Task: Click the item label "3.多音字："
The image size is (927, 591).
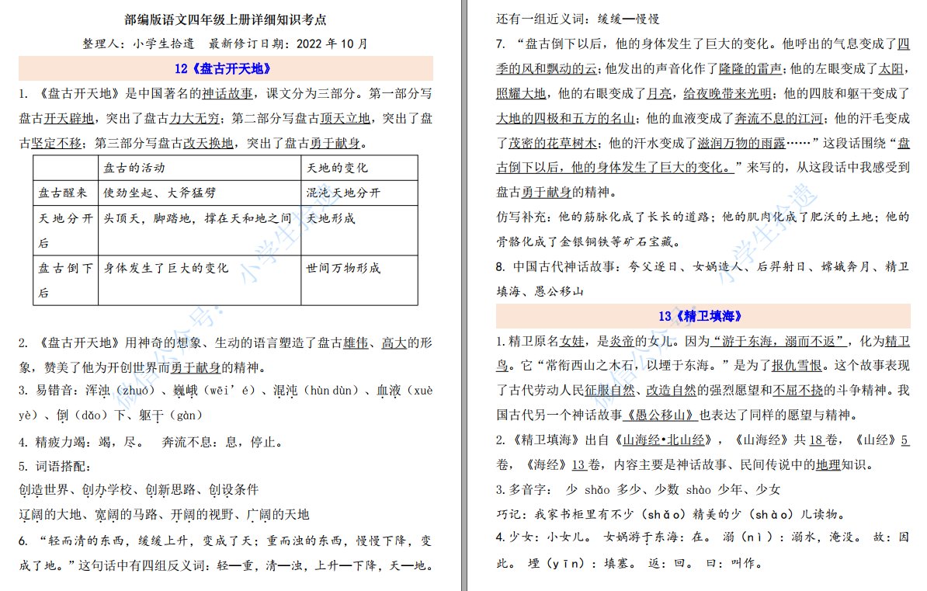Action: pos(524,490)
